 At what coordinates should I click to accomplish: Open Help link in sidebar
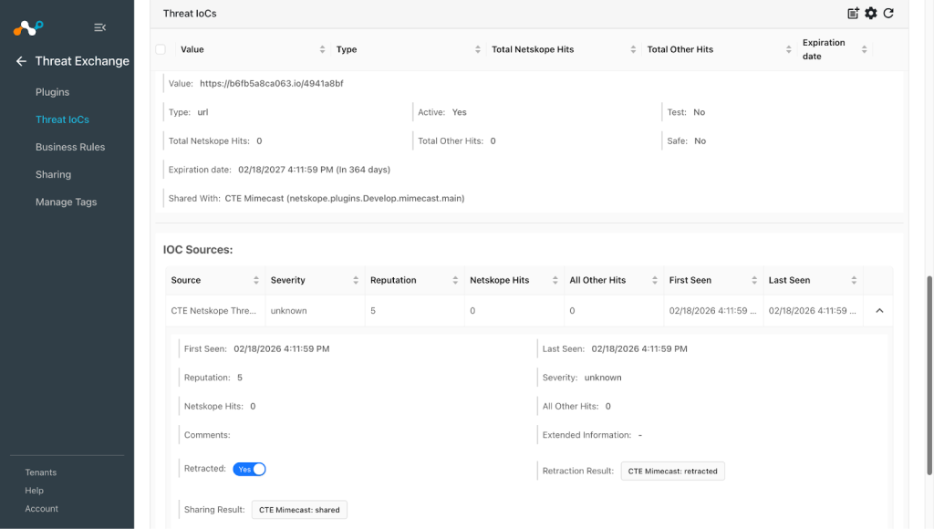34,491
